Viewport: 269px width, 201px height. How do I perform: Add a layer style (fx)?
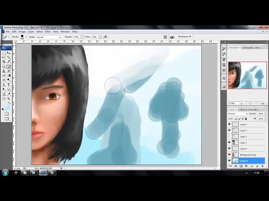click(236, 166)
